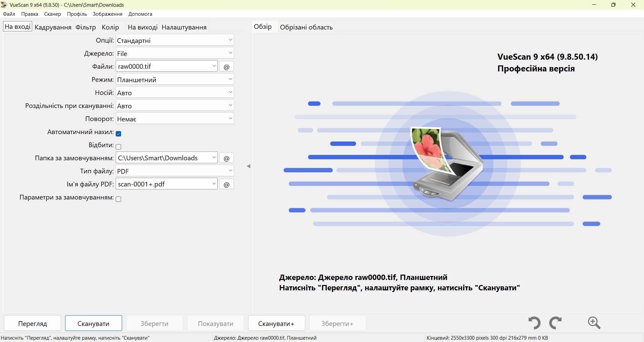Switch to the Обрізані область tab
This screenshot has height=342, width=644.
(x=306, y=27)
